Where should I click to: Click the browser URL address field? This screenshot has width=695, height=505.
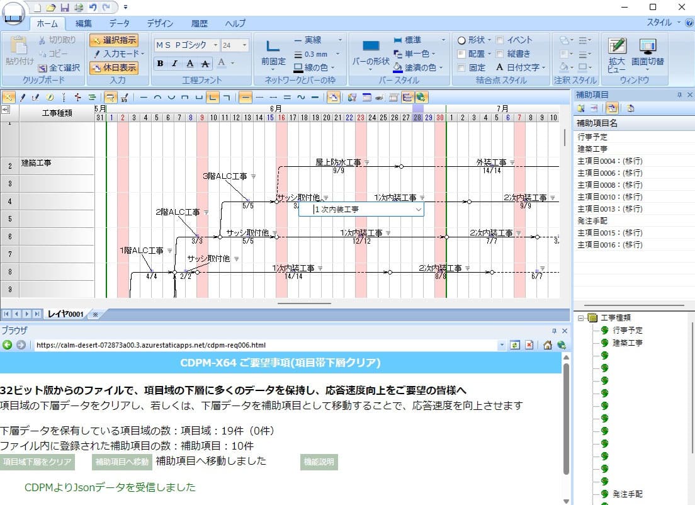266,345
